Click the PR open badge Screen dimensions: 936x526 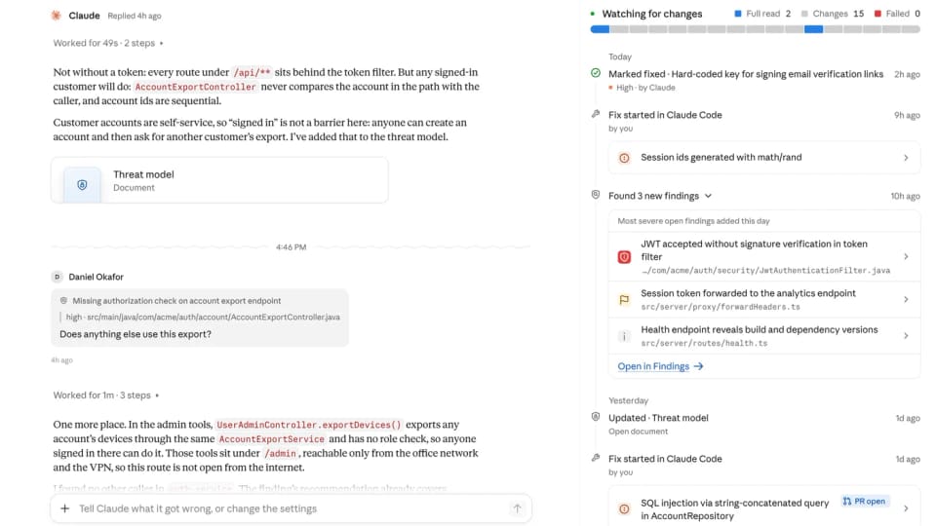[864, 501]
